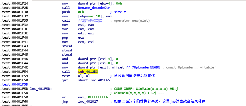Select address .text:00401F5B
The image size is (246, 106).
pos(14,80)
